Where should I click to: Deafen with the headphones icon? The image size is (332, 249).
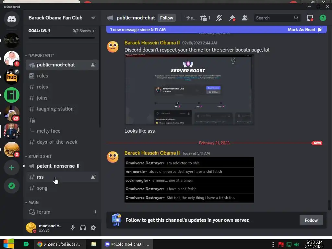(x=83, y=228)
